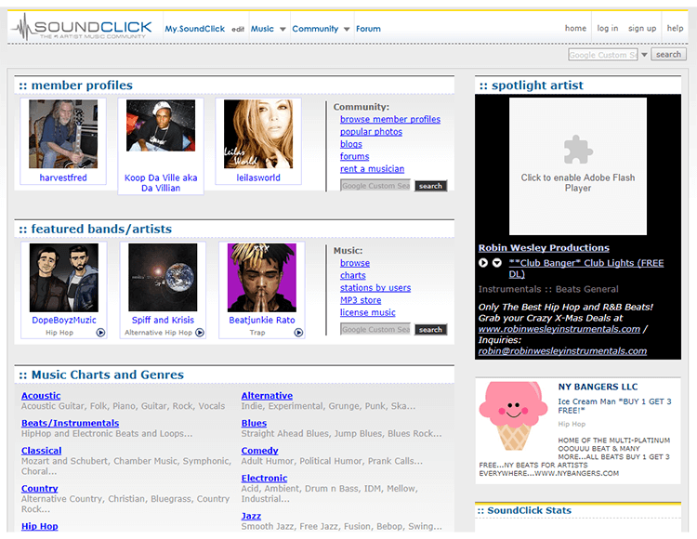This screenshot has width=697, height=539.
Task: Open the Alternative genre chart
Action: tap(267, 396)
